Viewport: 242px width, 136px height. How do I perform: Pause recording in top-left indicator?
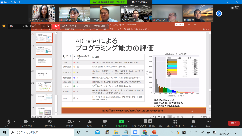44,26
